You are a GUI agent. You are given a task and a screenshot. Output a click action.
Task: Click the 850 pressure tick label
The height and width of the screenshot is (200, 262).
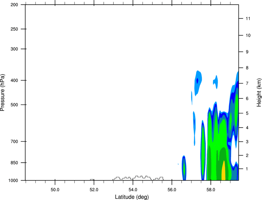pos(14,162)
